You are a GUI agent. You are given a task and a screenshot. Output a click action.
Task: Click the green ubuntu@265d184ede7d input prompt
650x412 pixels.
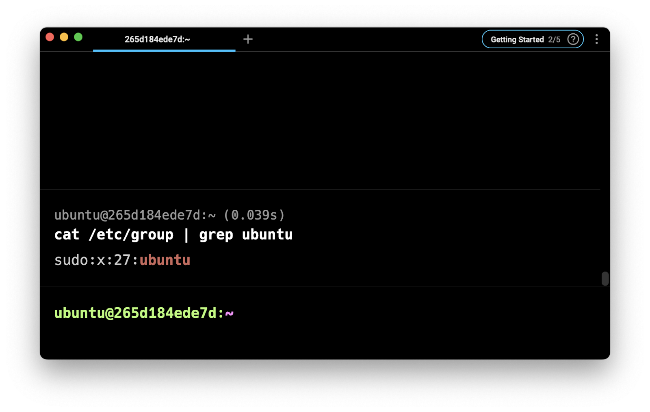pos(139,313)
